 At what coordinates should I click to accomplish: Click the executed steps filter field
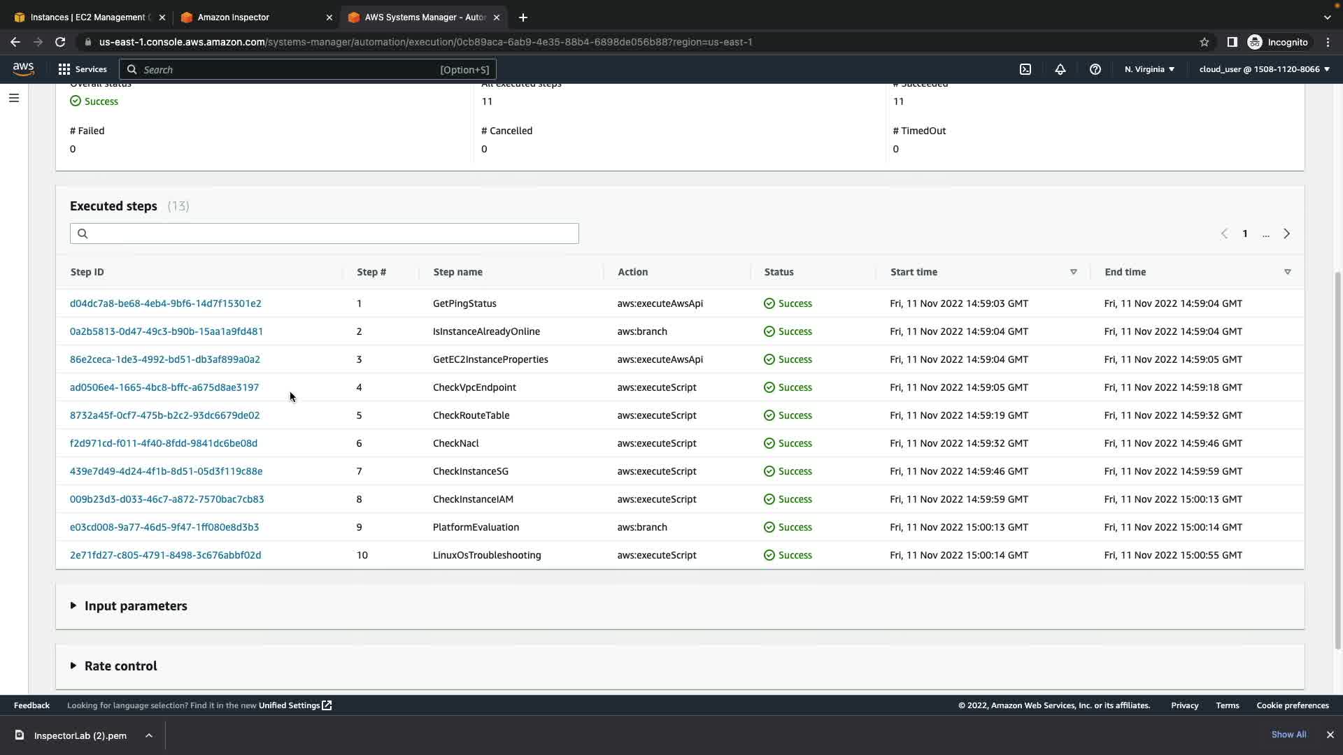click(x=325, y=233)
